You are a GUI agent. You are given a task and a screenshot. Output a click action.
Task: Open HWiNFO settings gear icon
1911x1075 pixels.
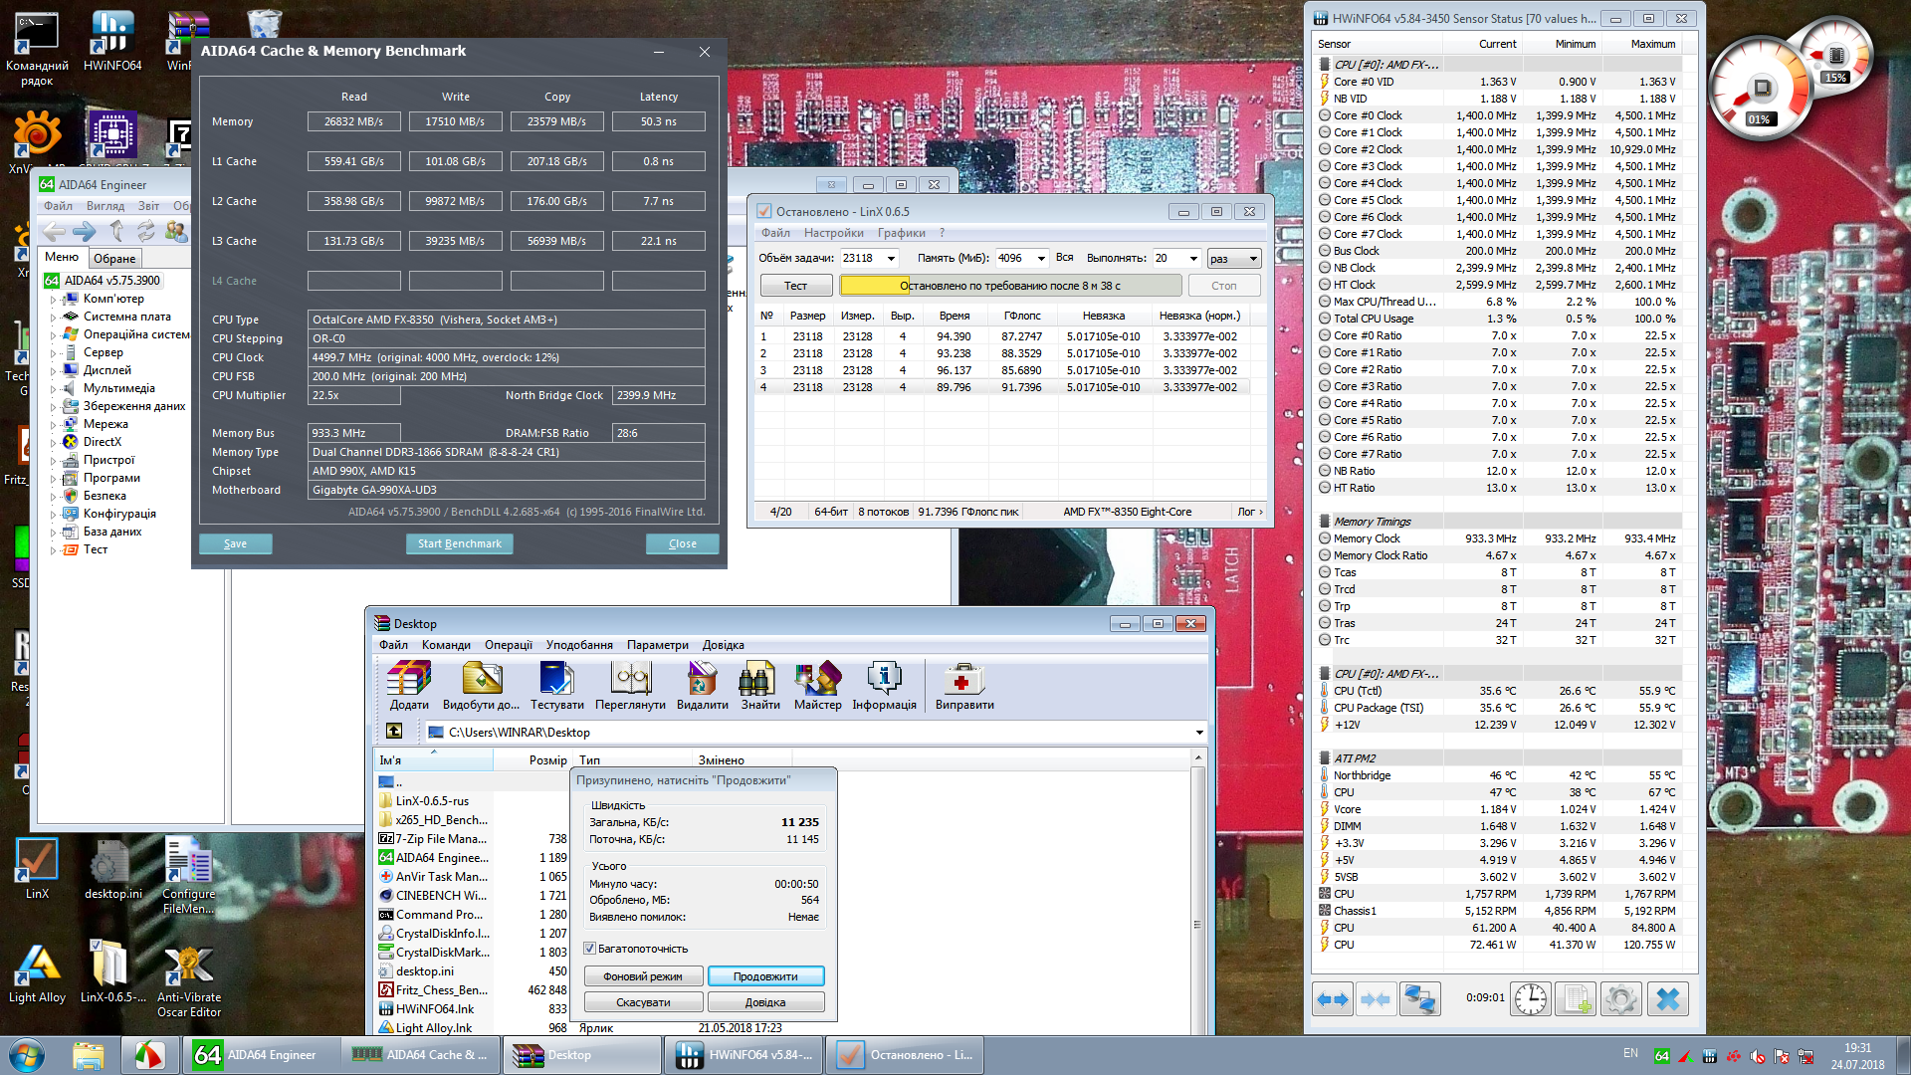tap(1620, 998)
